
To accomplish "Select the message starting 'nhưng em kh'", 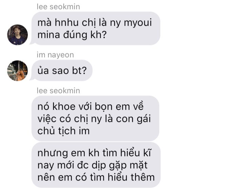I will (x=96, y=165).
